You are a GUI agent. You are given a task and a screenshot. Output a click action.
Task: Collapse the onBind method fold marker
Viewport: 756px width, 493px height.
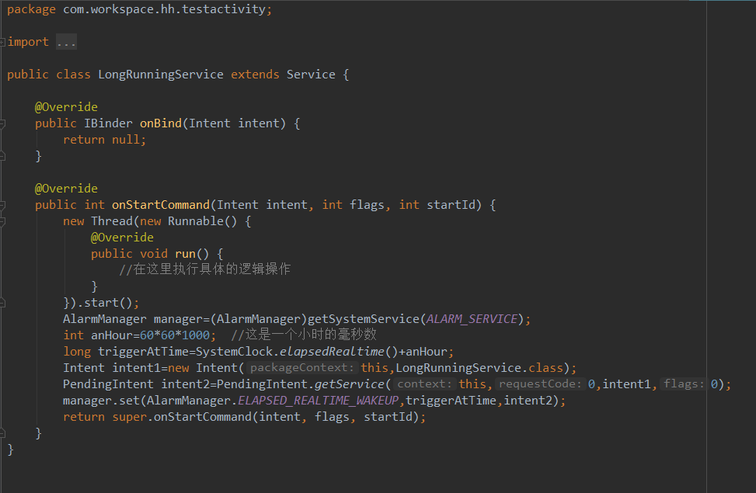[2, 124]
